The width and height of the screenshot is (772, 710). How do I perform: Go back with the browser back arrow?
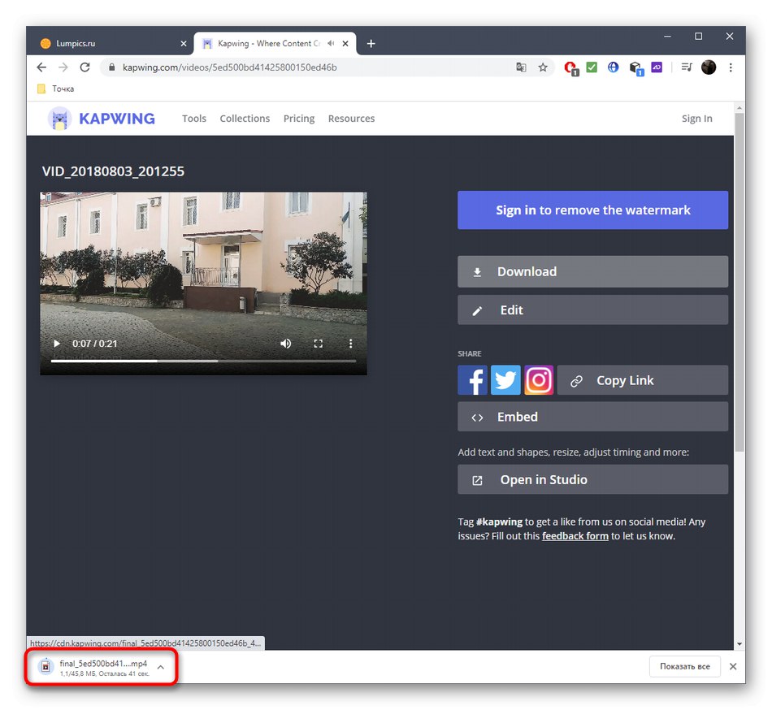click(x=41, y=67)
